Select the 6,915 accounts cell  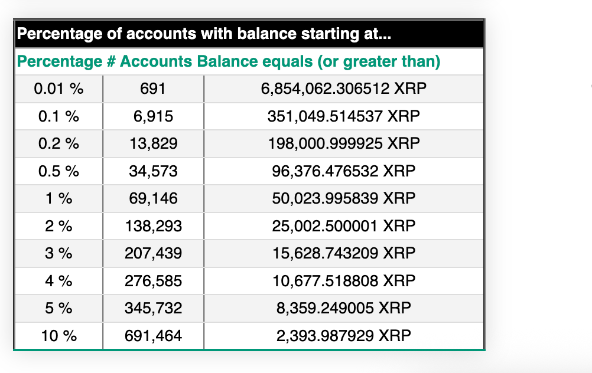point(153,117)
